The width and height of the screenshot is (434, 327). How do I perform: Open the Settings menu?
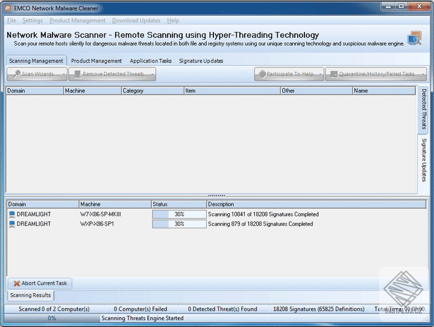(33, 20)
